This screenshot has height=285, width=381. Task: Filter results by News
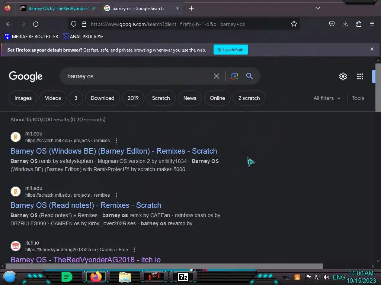190,98
